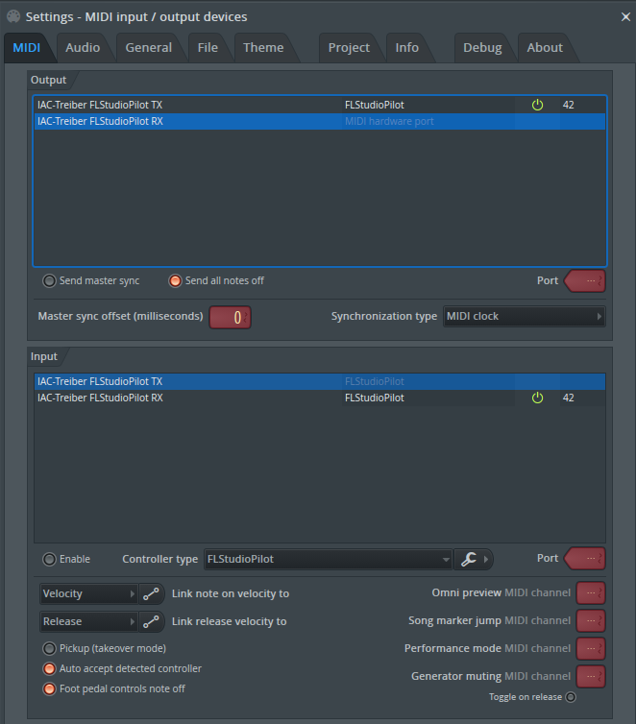Go to the Info tab
The width and height of the screenshot is (636, 724).
point(407,48)
